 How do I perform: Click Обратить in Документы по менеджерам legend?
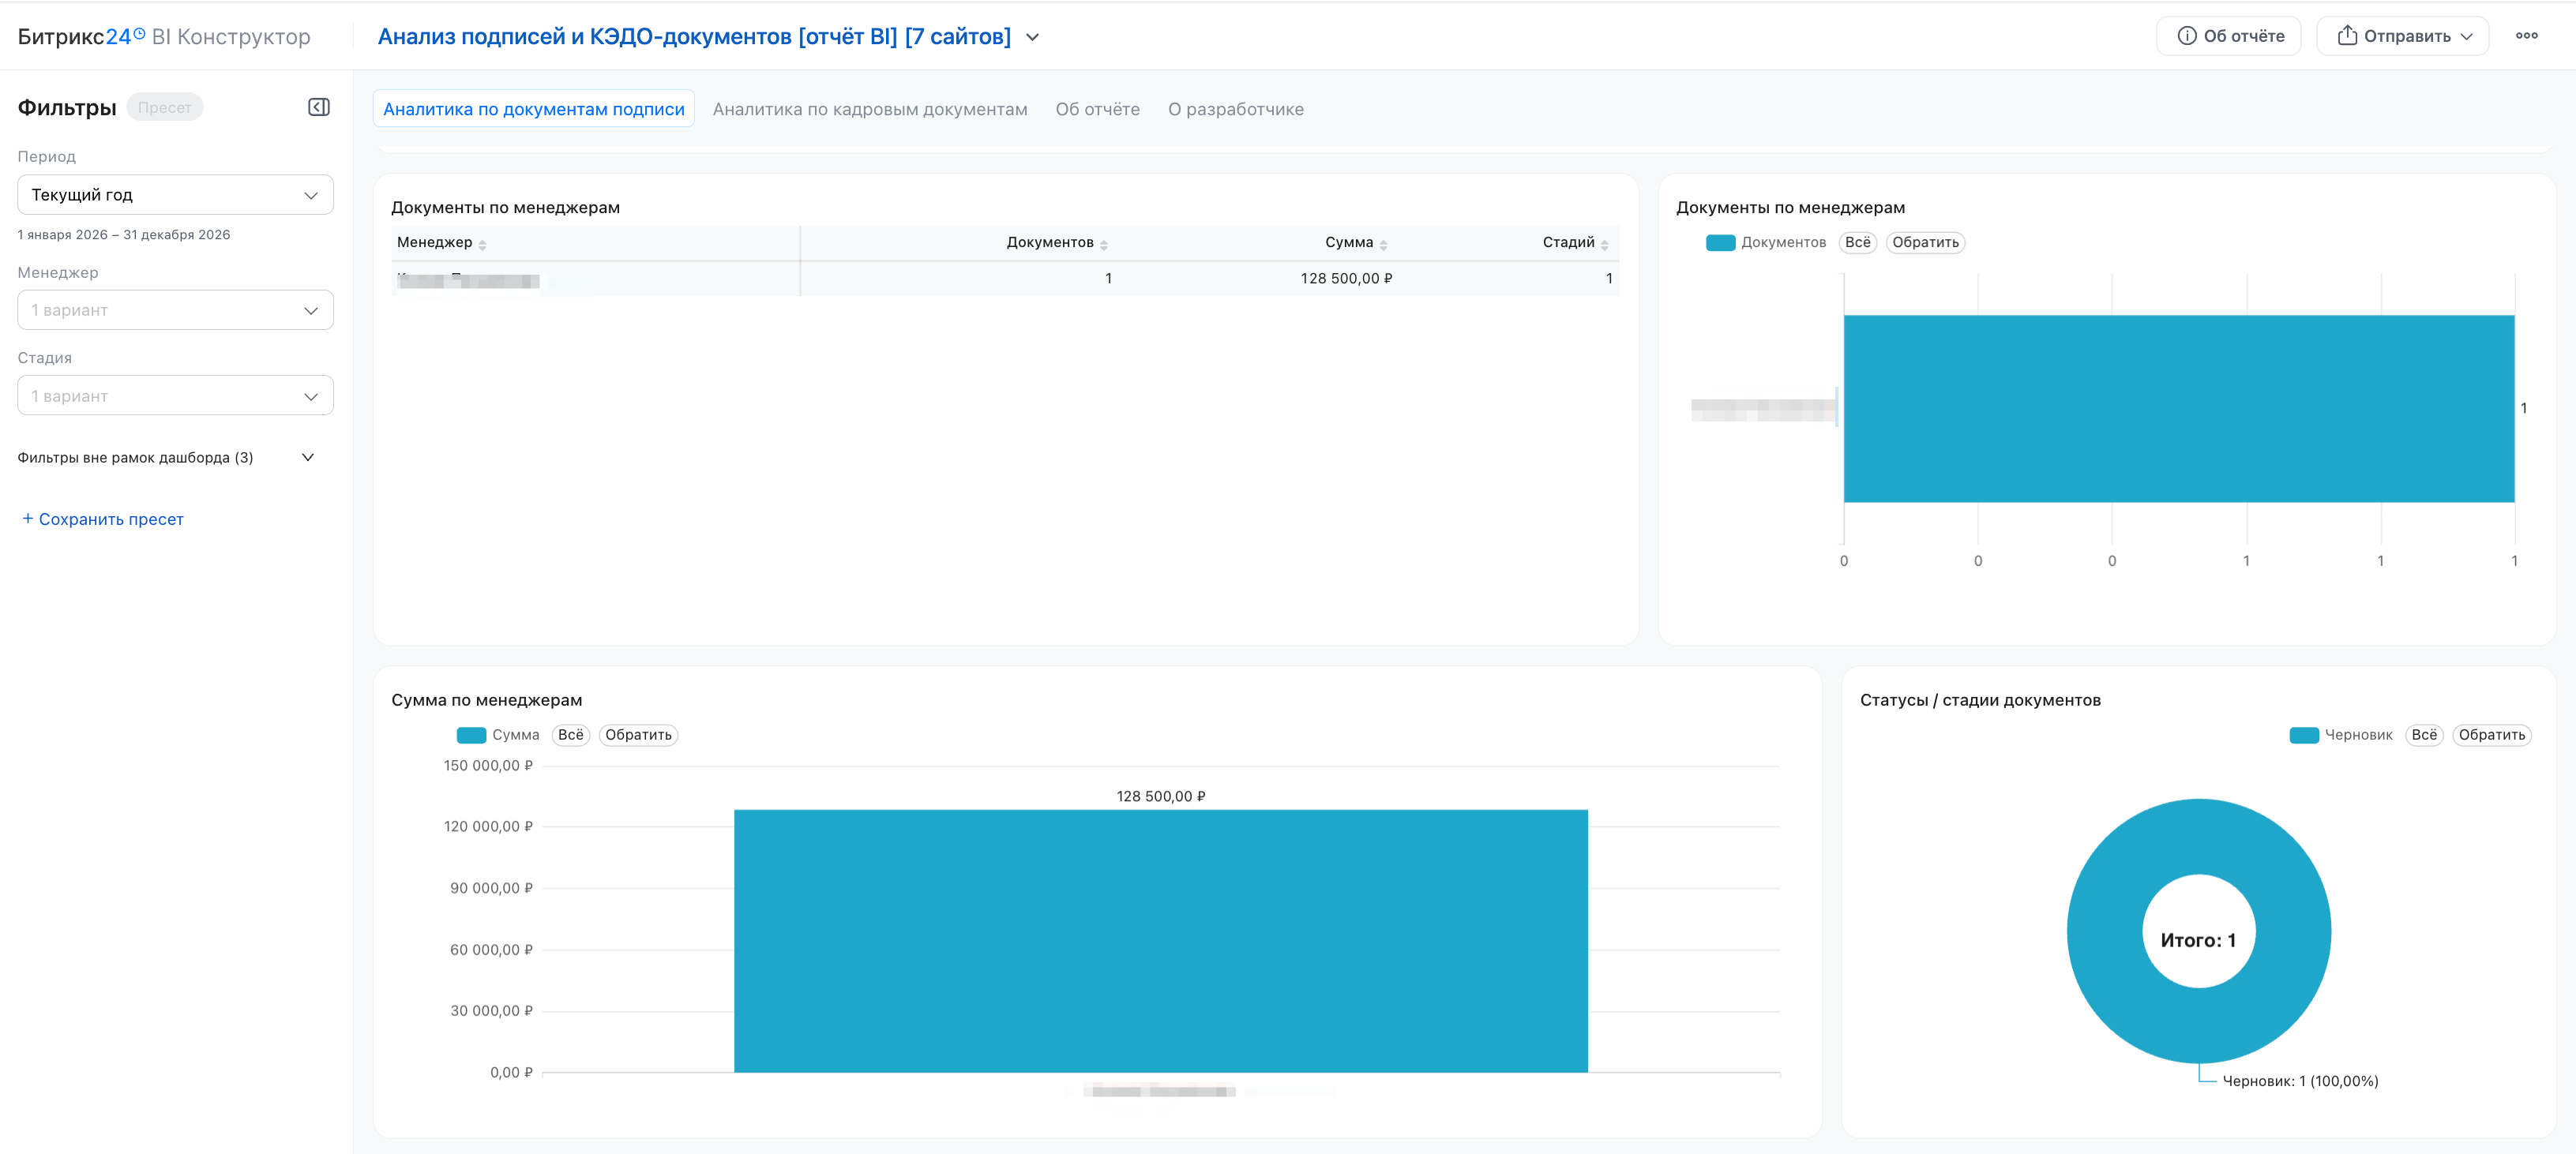click(1925, 243)
